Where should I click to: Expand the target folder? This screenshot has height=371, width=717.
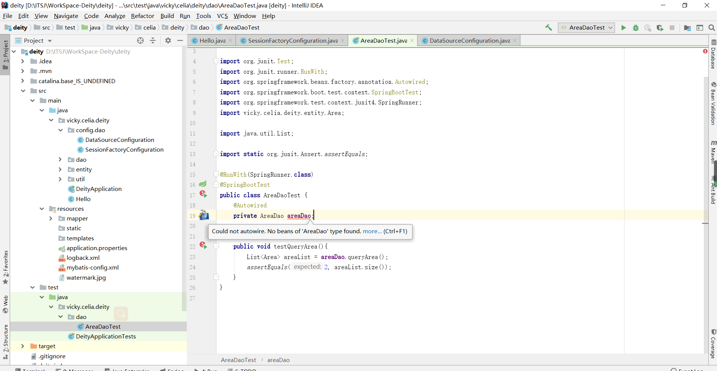(22, 346)
